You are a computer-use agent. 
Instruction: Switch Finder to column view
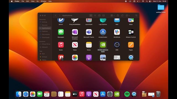[x=99, y=15]
